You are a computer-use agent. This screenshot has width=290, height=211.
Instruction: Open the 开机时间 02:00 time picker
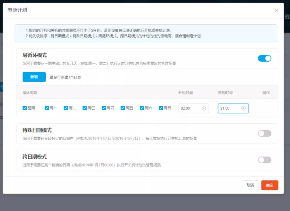(190, 108)
